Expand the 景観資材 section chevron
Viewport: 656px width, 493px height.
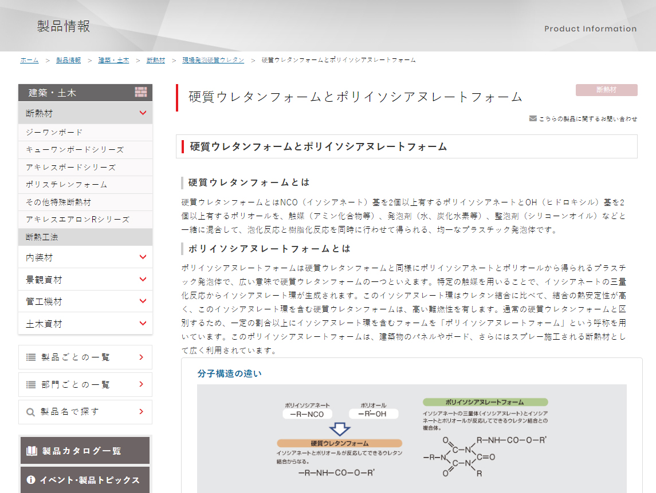pos(143,279)
